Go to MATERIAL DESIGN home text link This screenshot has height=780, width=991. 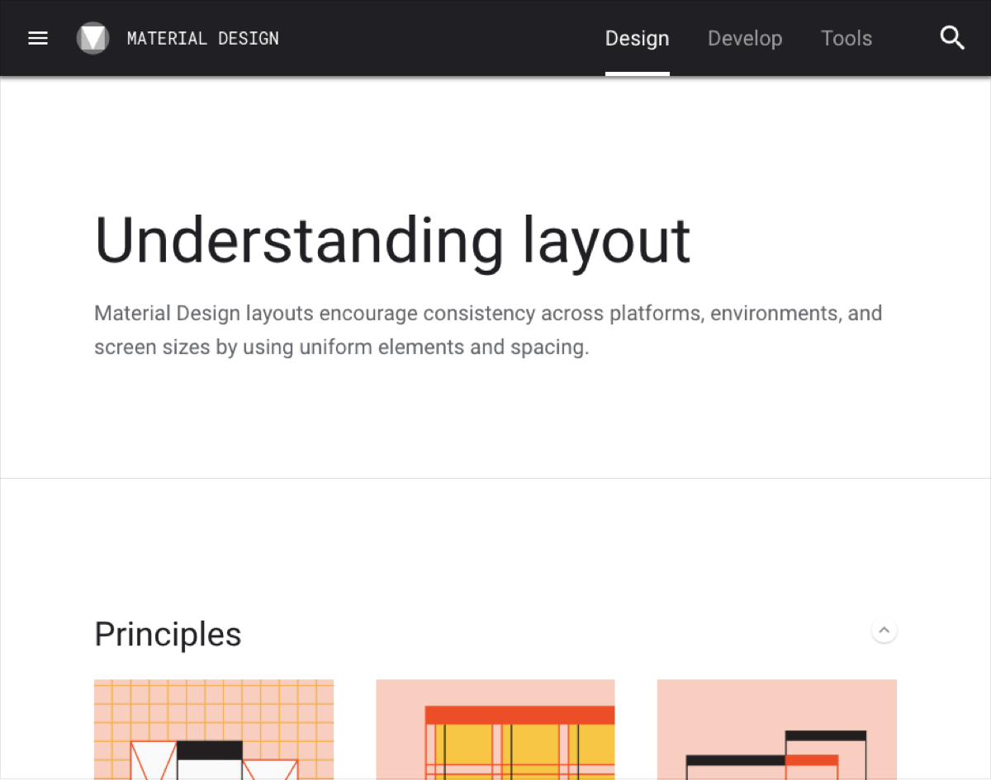[x=203, y=38]
